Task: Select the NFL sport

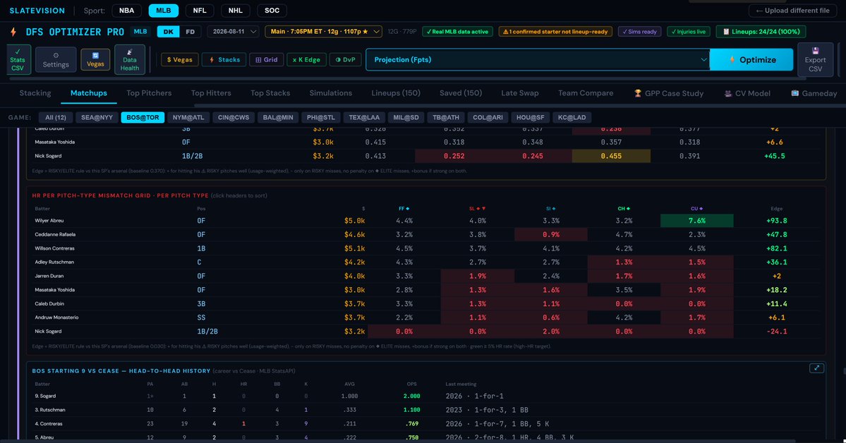Action: [x=200, y=11]
